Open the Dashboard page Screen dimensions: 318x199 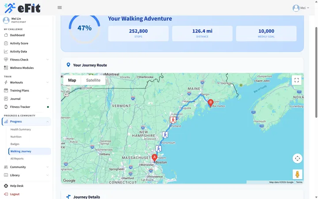click(x=17, y=35)
